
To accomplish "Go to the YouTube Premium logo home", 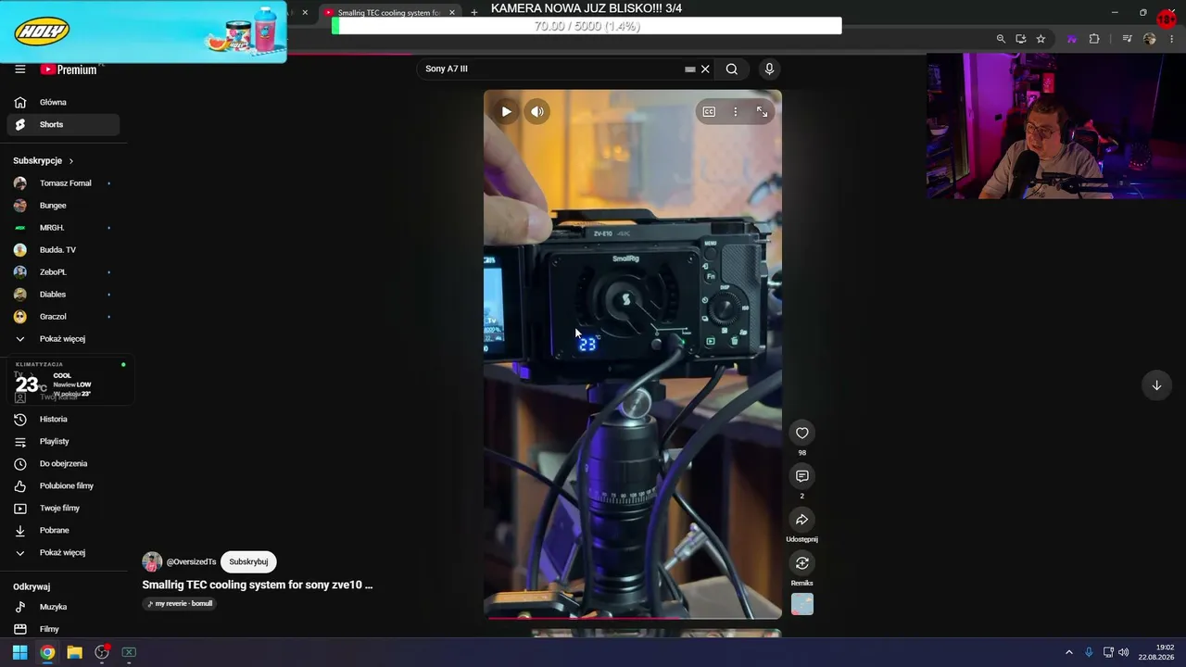I will click(69, 69).
